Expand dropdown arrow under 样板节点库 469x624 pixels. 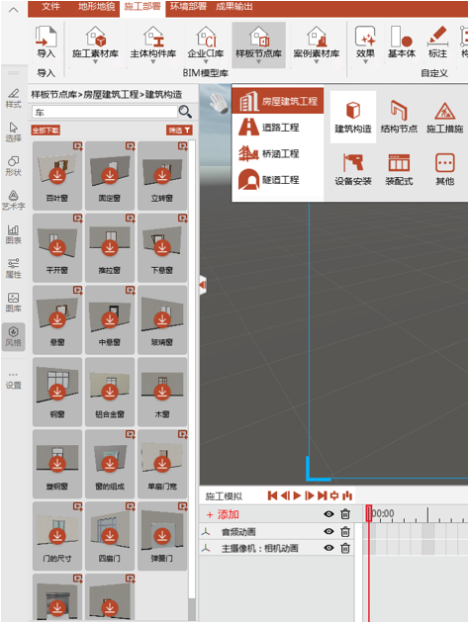259,62
